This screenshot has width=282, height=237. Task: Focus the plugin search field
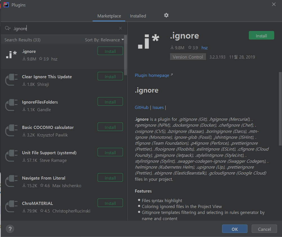click(x=65, y=28)
